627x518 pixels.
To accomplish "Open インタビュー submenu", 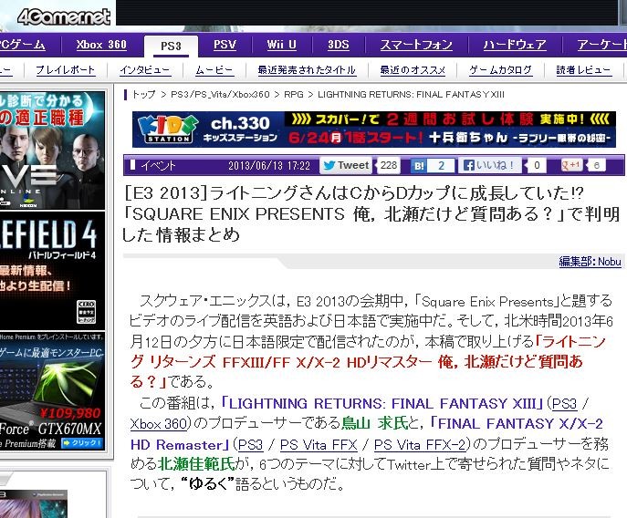I will click(145, 70).
